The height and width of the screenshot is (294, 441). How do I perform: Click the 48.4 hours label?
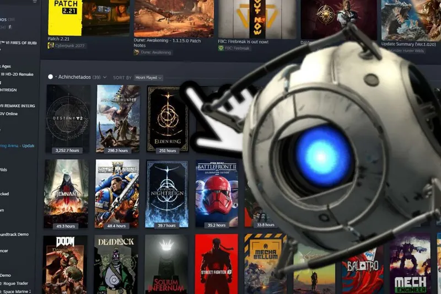(116, 226)
